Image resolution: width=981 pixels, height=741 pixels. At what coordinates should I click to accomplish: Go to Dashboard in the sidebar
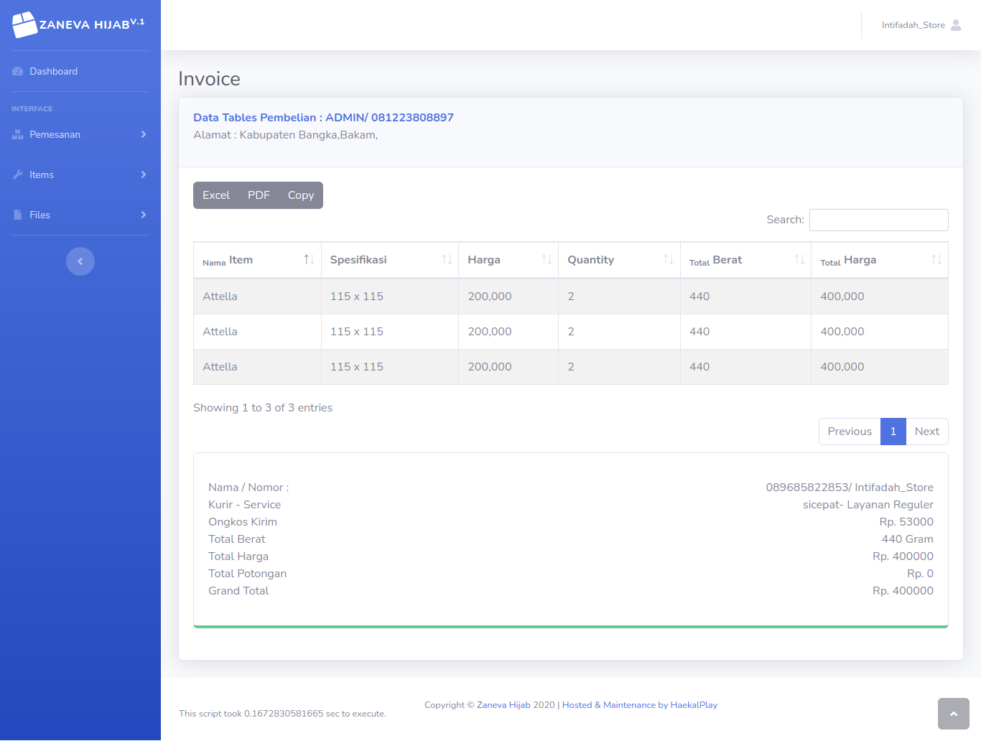point(80,71)
